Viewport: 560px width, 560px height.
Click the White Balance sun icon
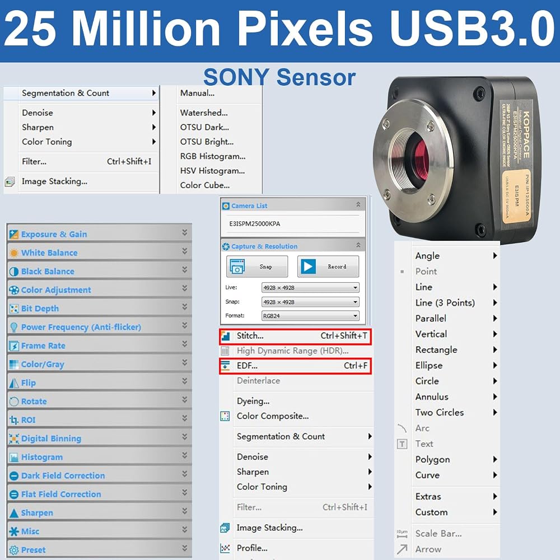pos(14,253)
